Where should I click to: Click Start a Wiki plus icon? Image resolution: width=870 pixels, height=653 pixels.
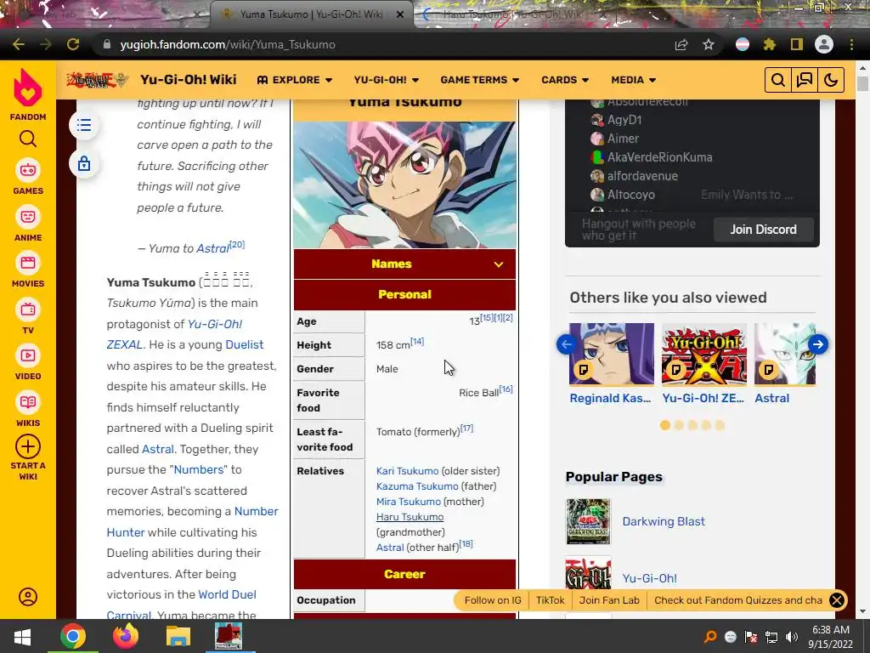[28, 446]
